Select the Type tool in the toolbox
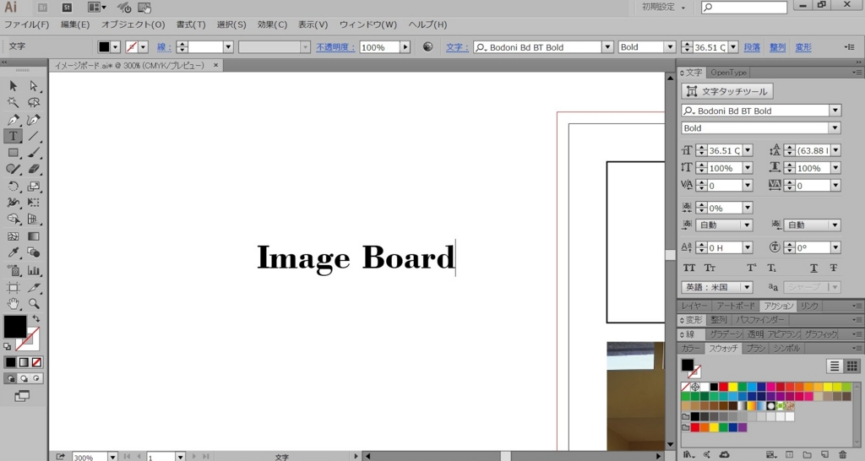Screen dimensions: 865x461 click(x=14, y=136)
